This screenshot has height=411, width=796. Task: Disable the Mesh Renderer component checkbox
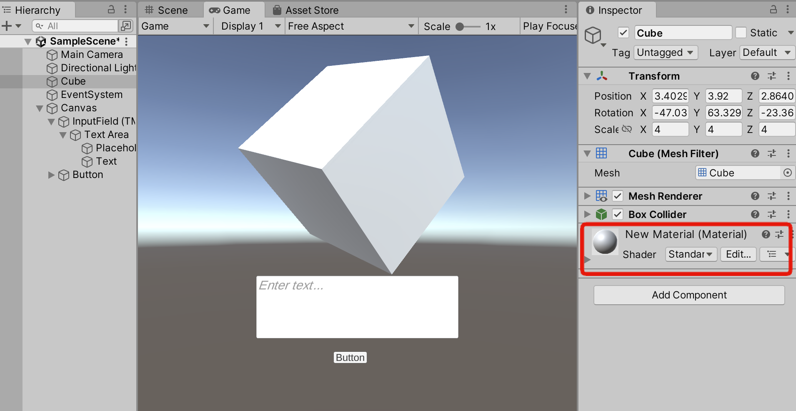click(x=618, y=196)
